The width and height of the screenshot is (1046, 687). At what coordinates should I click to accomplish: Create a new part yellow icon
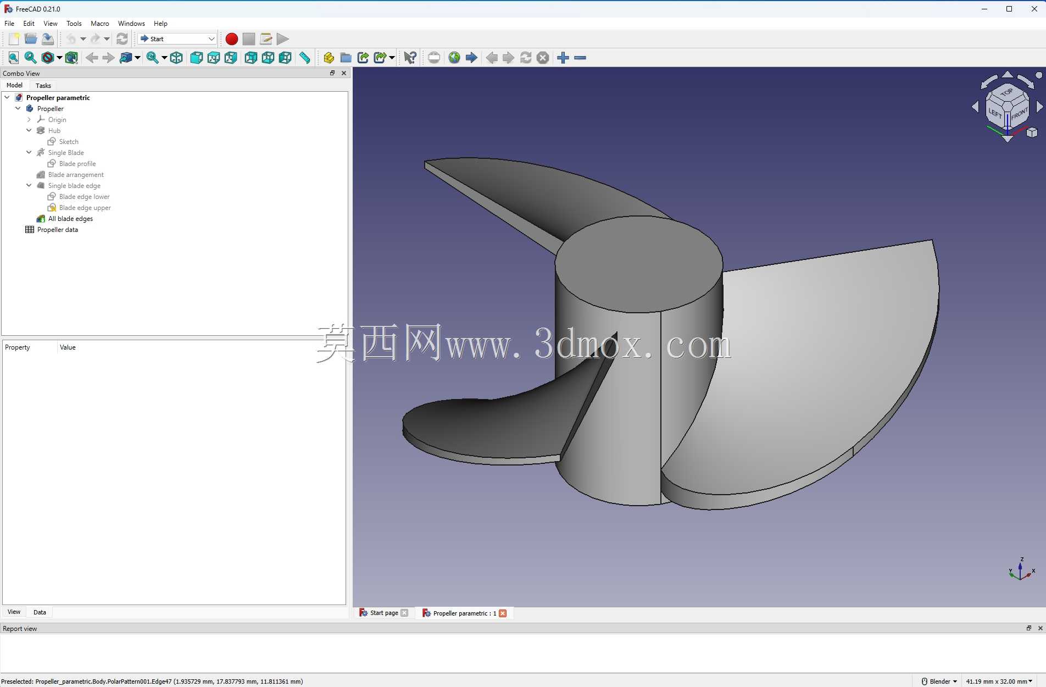[329, 58]
